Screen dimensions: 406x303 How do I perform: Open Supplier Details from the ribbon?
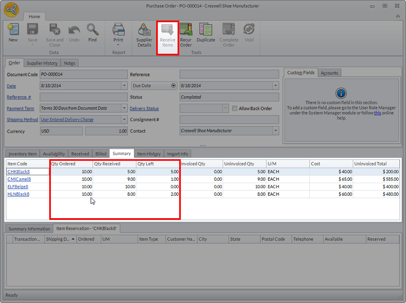click(144, 35)
